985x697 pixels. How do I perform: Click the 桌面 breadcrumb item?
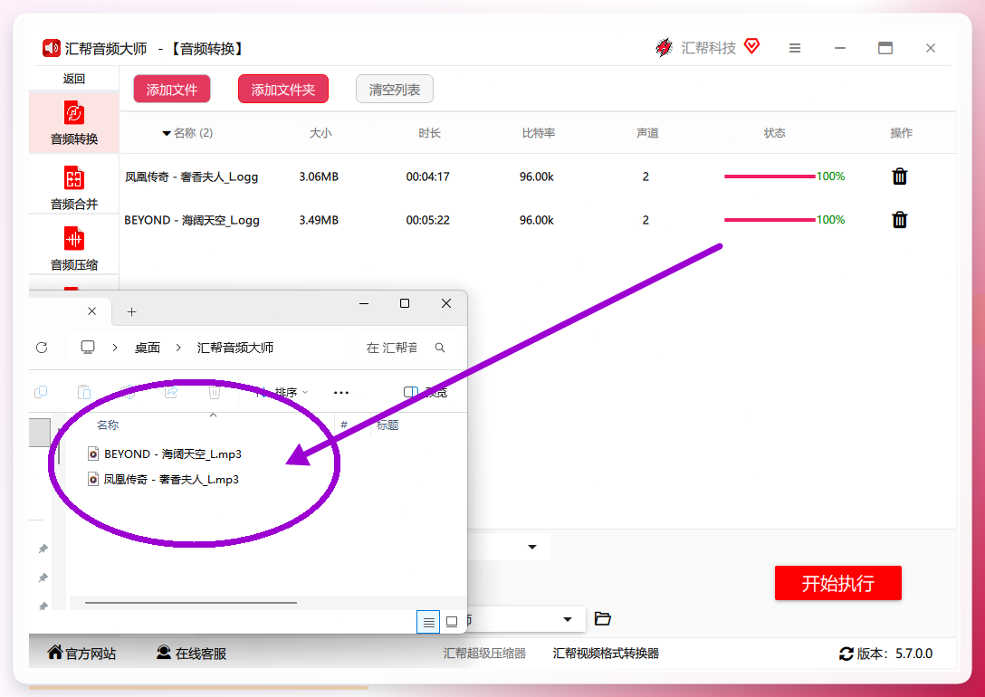(148, 348)
